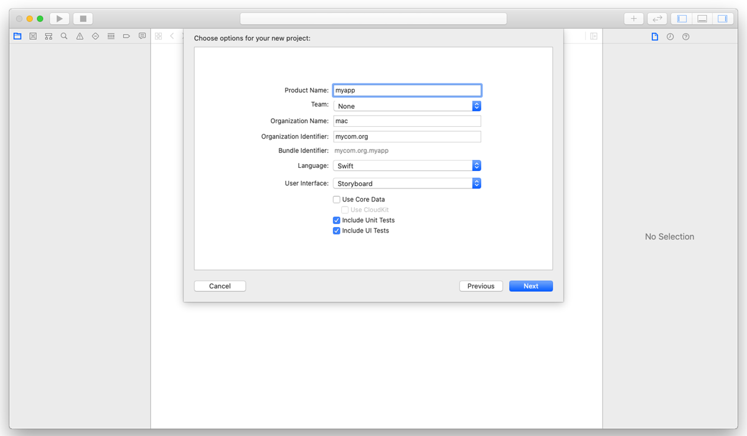This screenshot has height=436, width=747.
Task: Open the Report navigator speech bubble icon
Action: coord(142,36)
